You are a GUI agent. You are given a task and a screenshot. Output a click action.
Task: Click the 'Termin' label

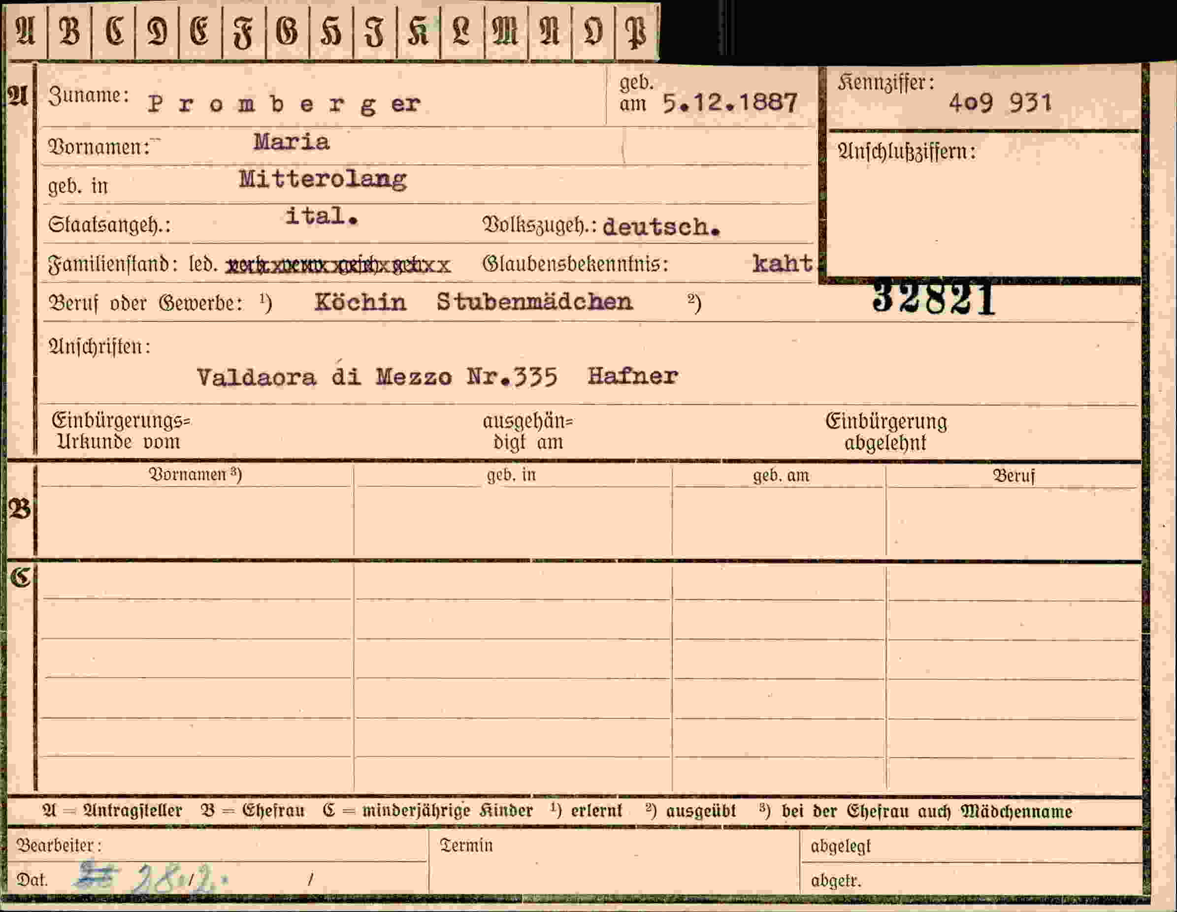pos(466,845)
